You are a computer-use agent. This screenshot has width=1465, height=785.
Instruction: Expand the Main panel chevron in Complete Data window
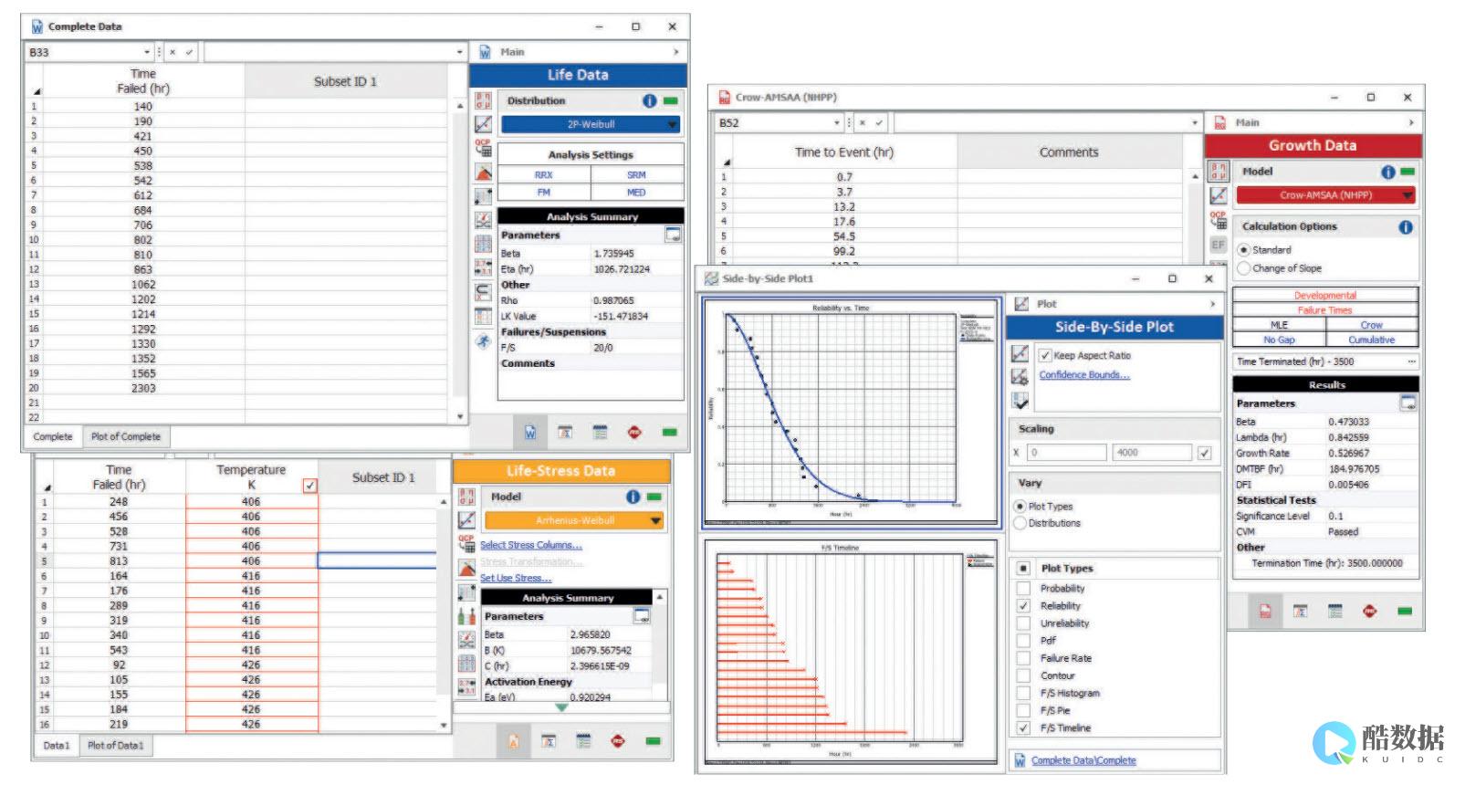(675, 53)
